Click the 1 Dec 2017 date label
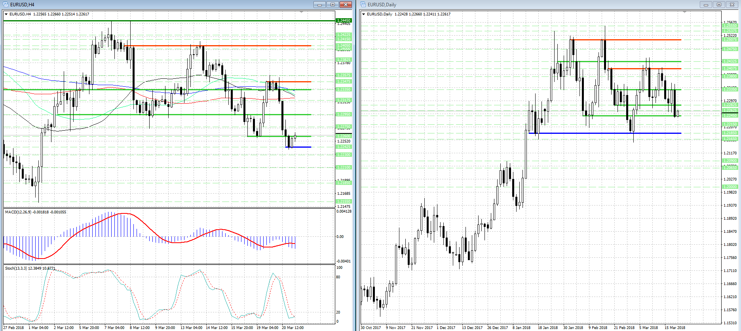 (446, 328)
